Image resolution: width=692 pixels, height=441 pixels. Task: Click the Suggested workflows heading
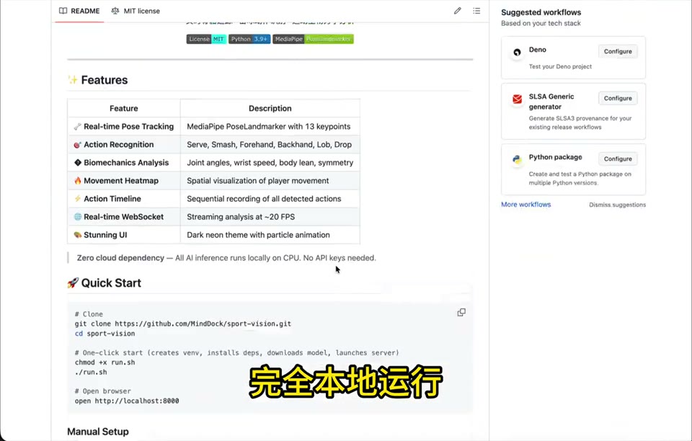click(541, 12)
